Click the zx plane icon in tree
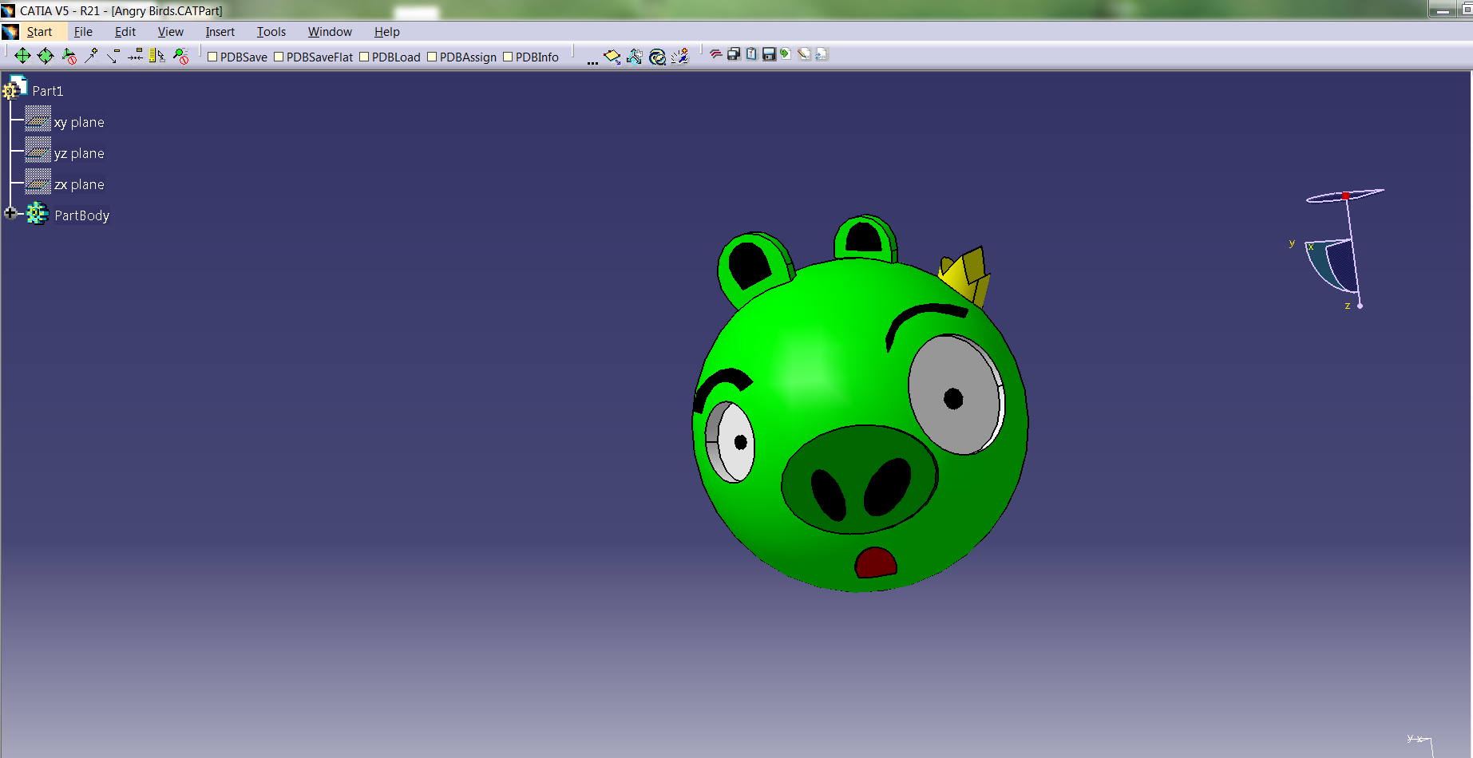 38,181
